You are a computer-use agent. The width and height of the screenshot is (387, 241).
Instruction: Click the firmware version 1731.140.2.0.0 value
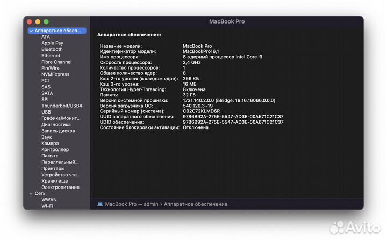229,100
